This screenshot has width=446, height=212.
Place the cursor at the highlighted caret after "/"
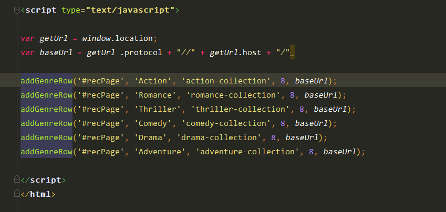tap(292, 52)
